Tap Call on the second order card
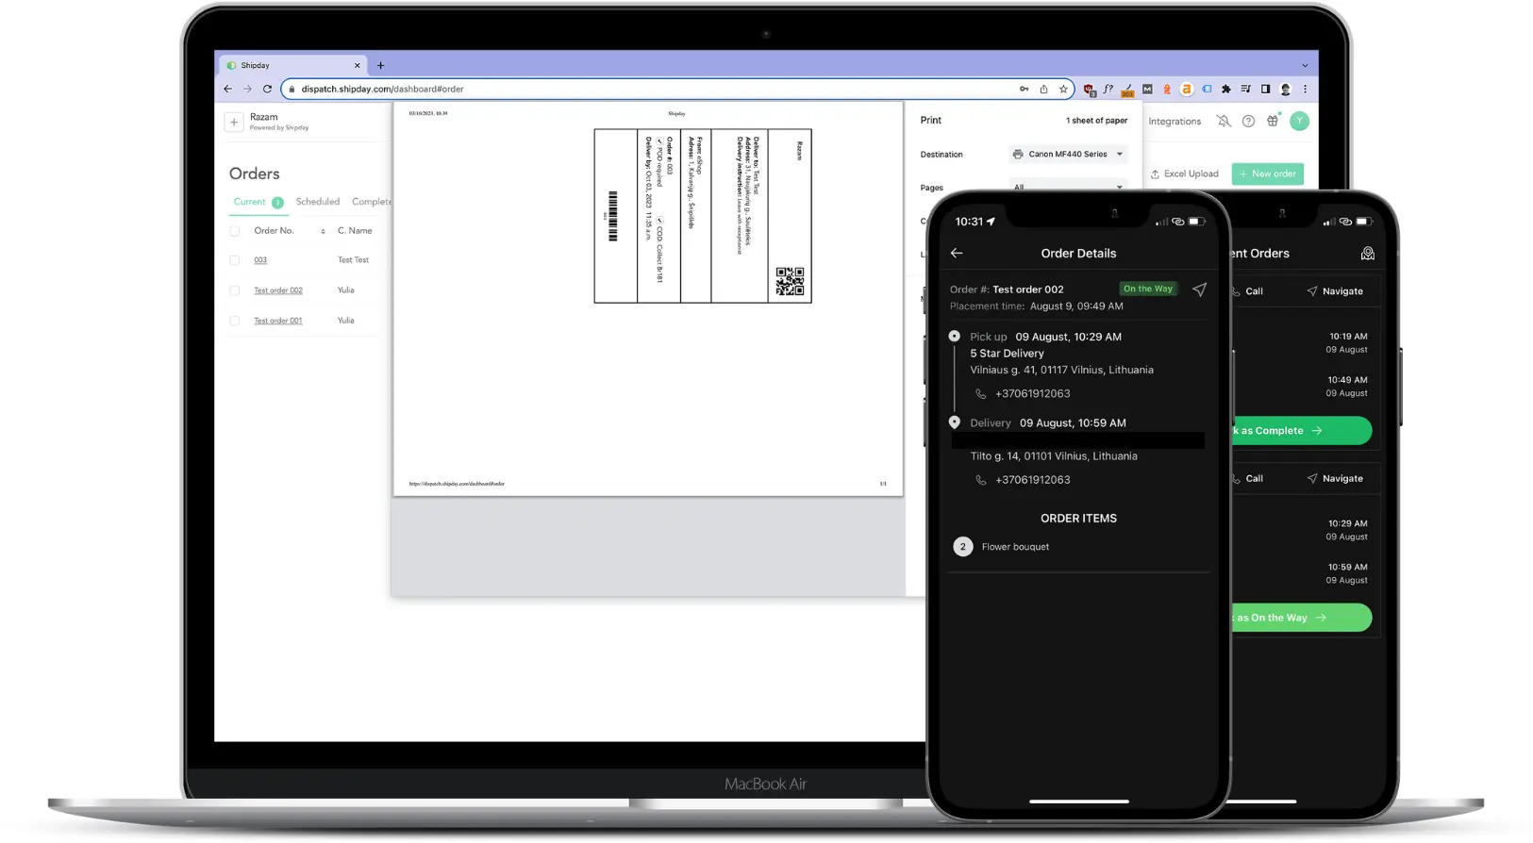1533x843 pixels. [x=1248, y=479]
